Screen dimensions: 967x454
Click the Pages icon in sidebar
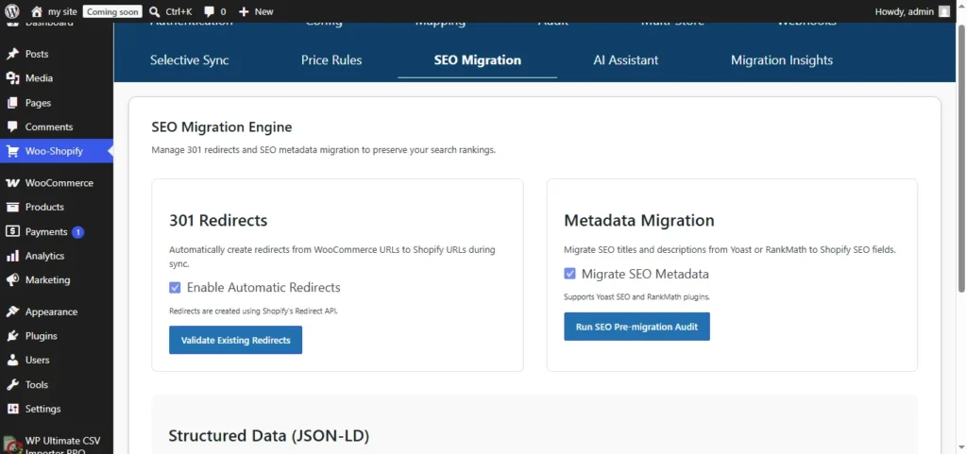tap(12, 103)
